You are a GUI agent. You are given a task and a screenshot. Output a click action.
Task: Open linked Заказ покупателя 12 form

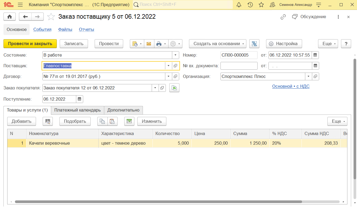(162, 88)
